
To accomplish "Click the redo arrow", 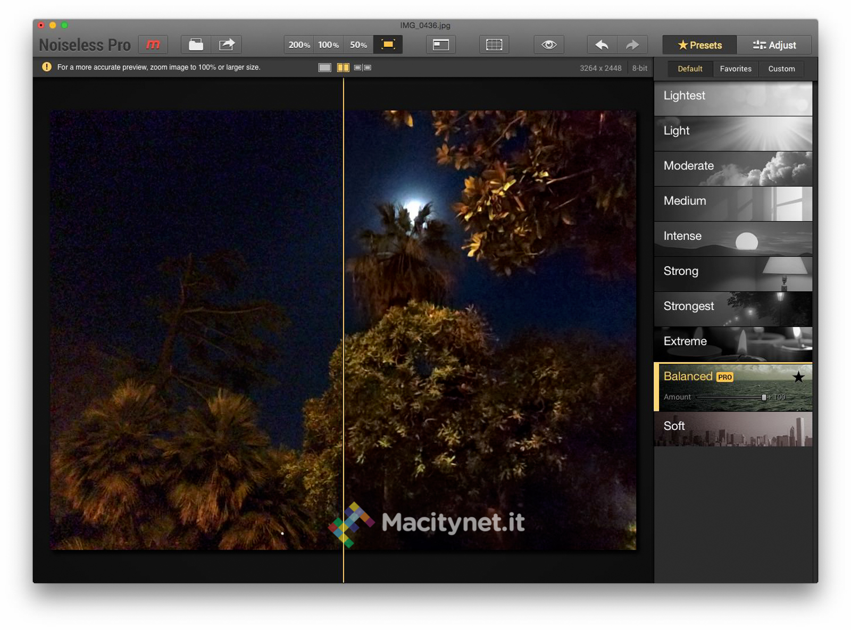I will click(x=632, y=45).
